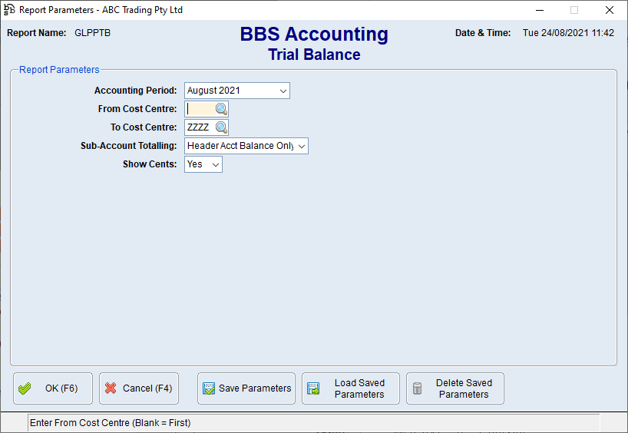
Task: Open the Sub-Account Totalling dropdown
Action: click(302, 146)
